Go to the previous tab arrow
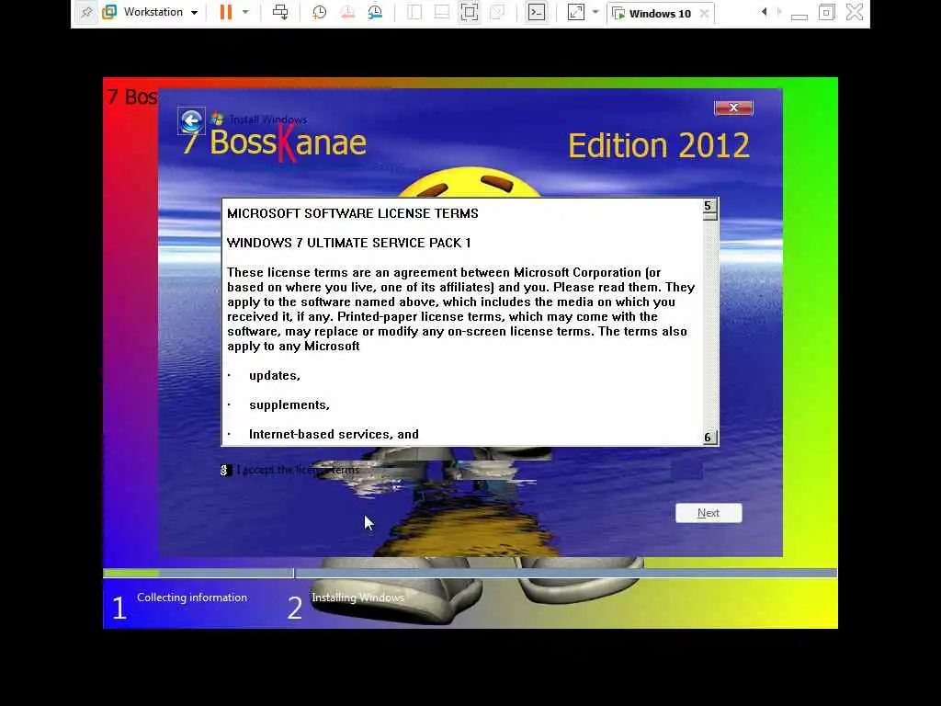Screen dimensions: 941x706 tap(764, 12)
